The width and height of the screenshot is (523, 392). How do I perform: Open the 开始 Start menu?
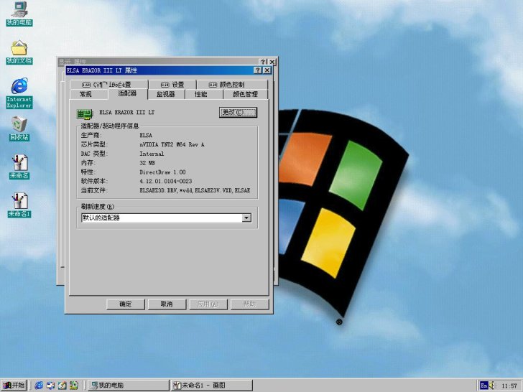14,386
